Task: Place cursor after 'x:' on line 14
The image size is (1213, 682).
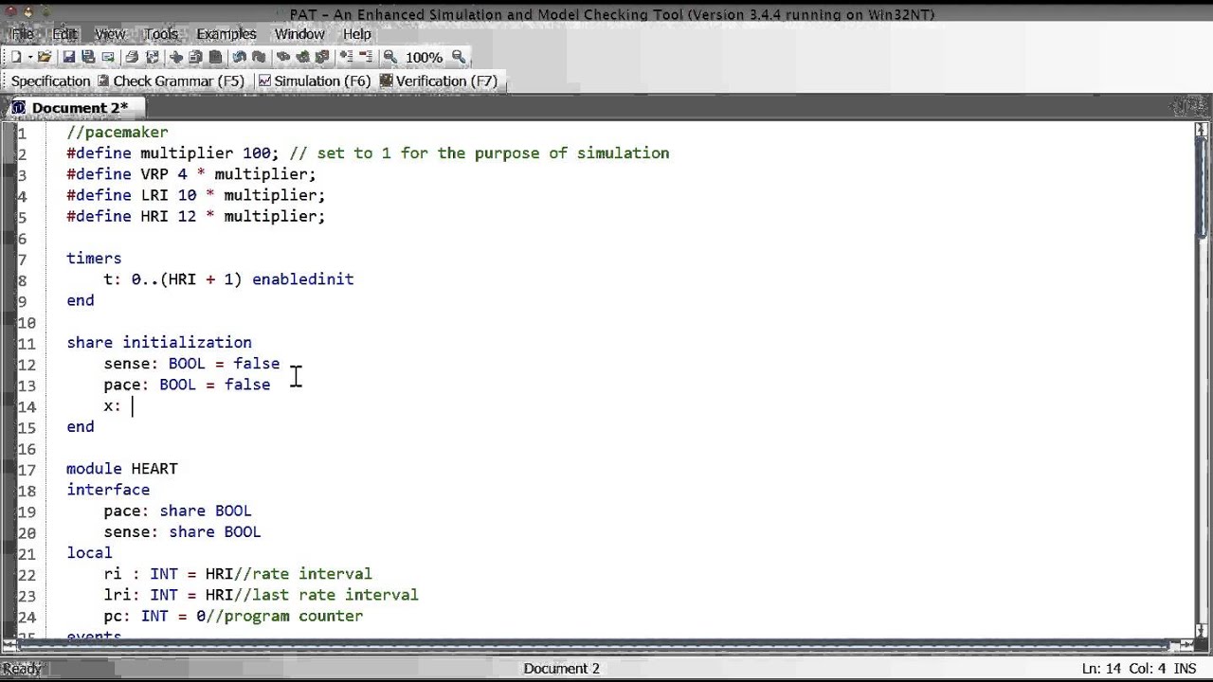Action: pos(133,406)
